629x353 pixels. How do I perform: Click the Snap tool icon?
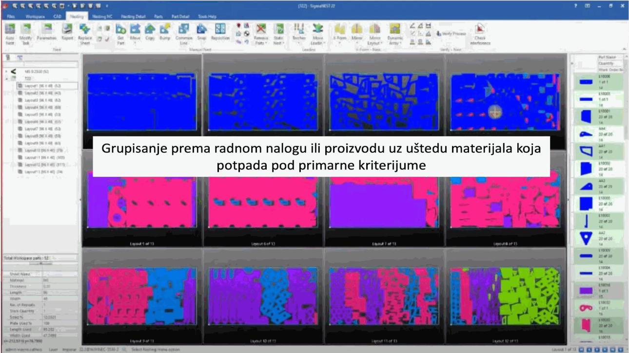tap(201, 31)
